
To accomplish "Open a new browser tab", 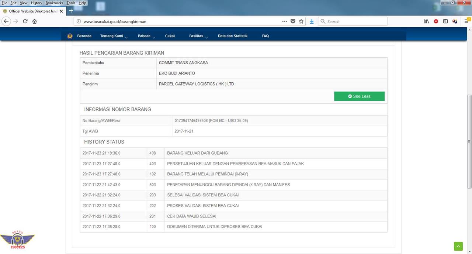I will 71,11.
